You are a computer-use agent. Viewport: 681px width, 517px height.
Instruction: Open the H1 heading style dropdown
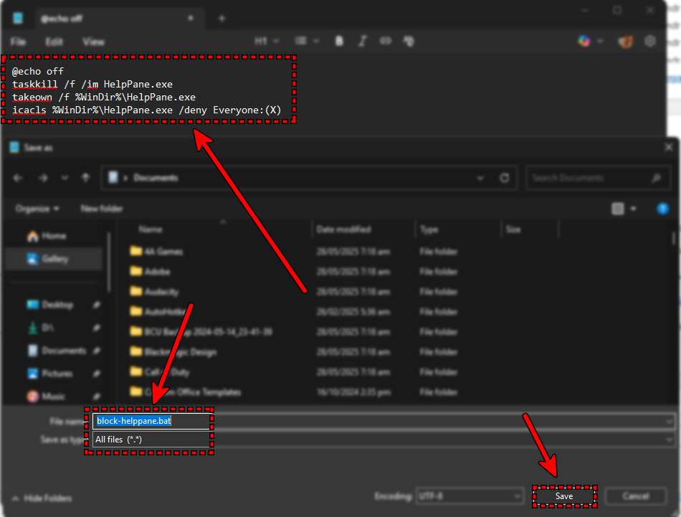265,41
